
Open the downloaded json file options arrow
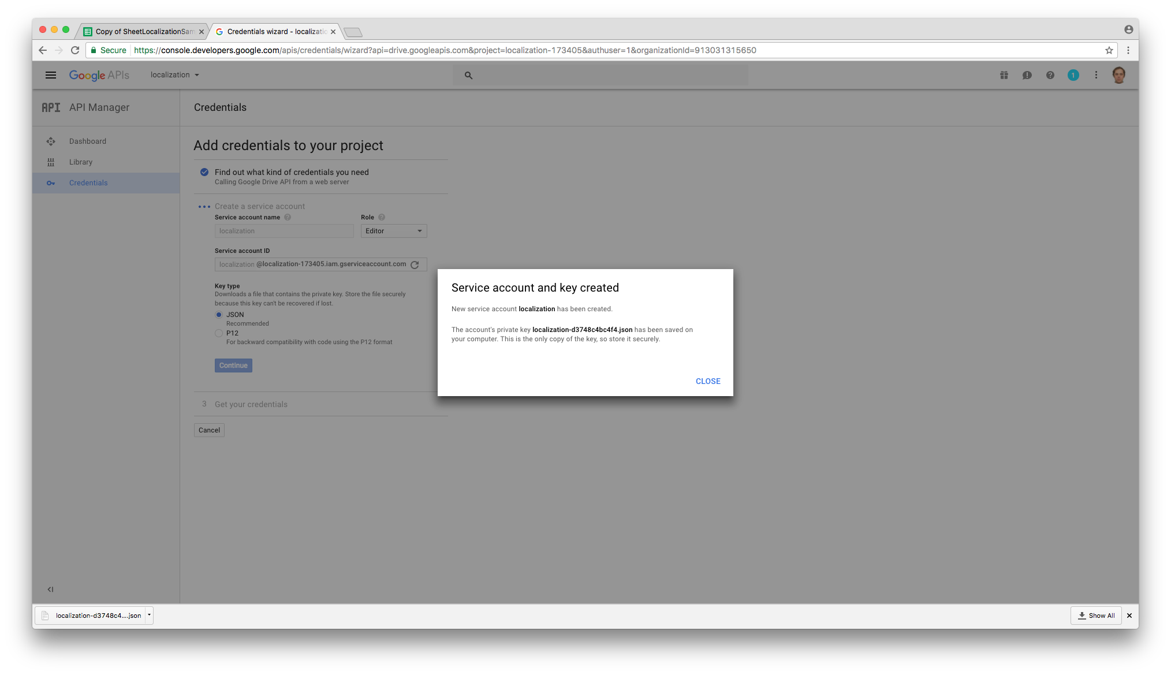coord(149,615)
